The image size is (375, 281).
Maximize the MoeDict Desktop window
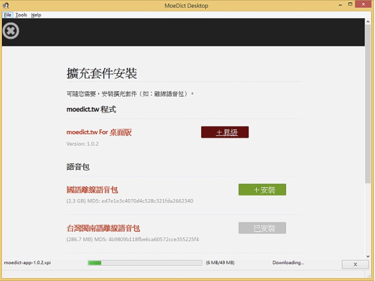350,4
